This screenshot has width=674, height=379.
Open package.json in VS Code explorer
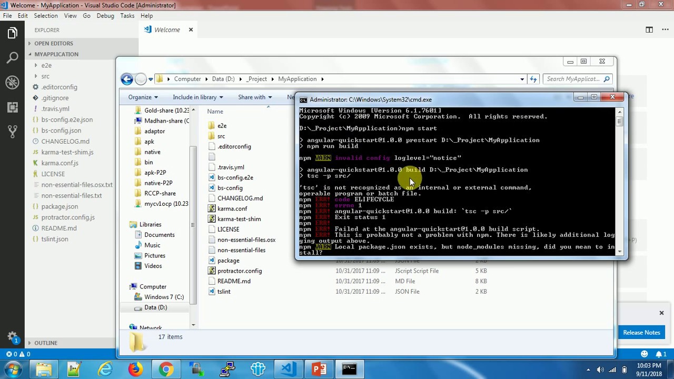click(x=60, y=206)
